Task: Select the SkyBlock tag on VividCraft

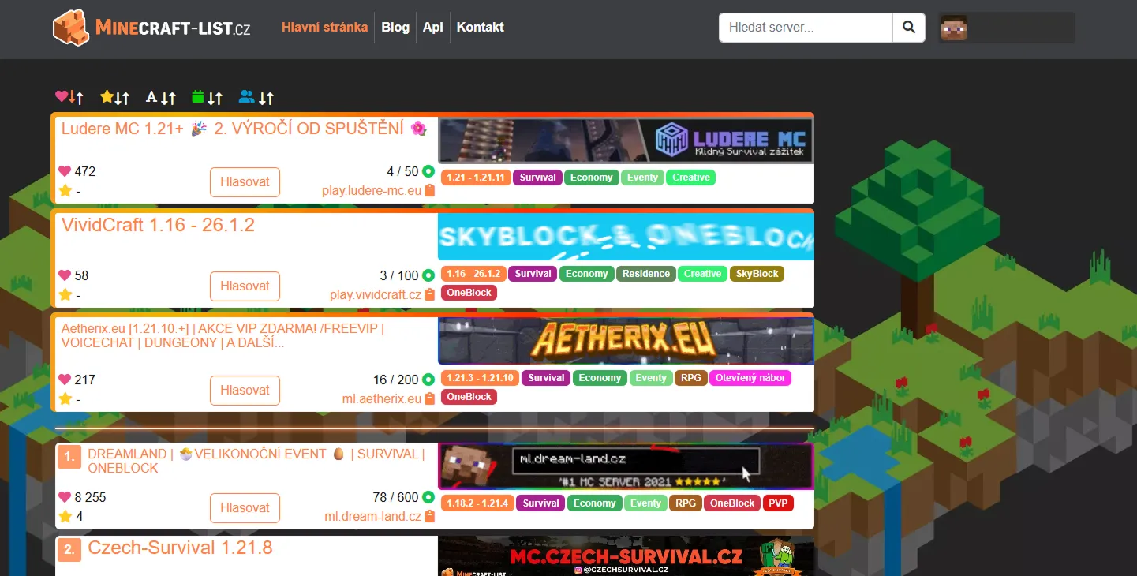Action: coord(757,274)
